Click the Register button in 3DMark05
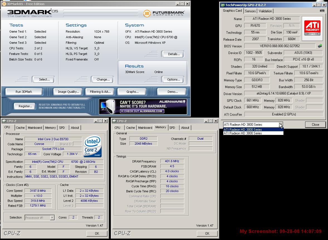The image size is (328, 240). point(25,106)
